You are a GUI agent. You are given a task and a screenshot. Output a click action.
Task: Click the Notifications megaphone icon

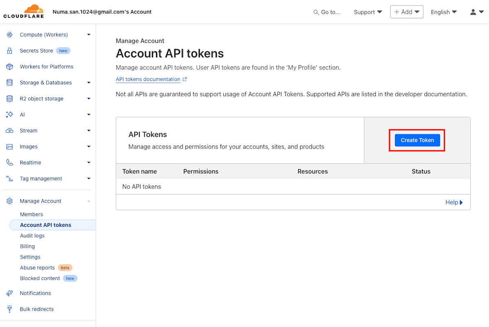[x=9, y=293]
